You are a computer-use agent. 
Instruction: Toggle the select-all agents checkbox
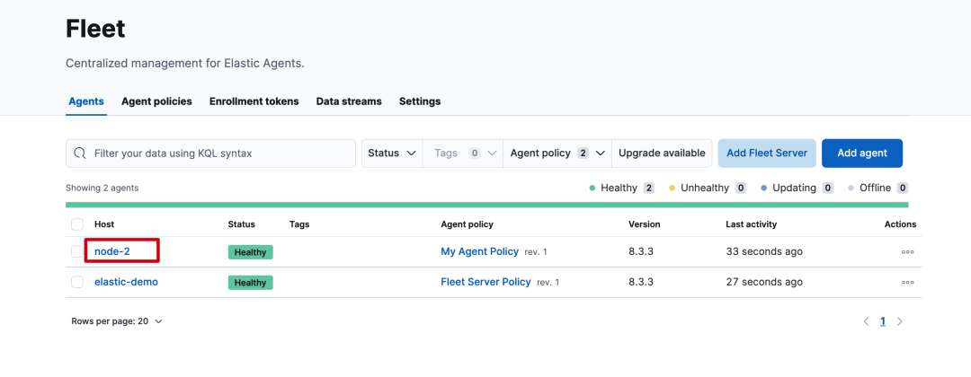pos(77,224)
